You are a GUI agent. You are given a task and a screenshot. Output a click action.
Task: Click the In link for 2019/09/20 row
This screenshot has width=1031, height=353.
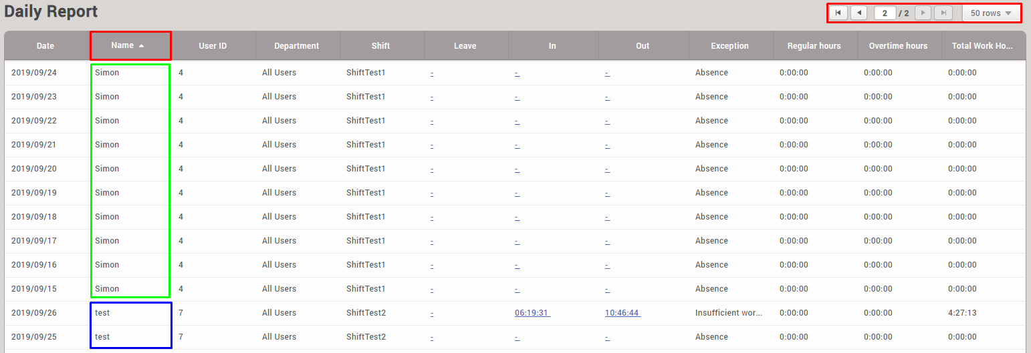coord(517,169)
